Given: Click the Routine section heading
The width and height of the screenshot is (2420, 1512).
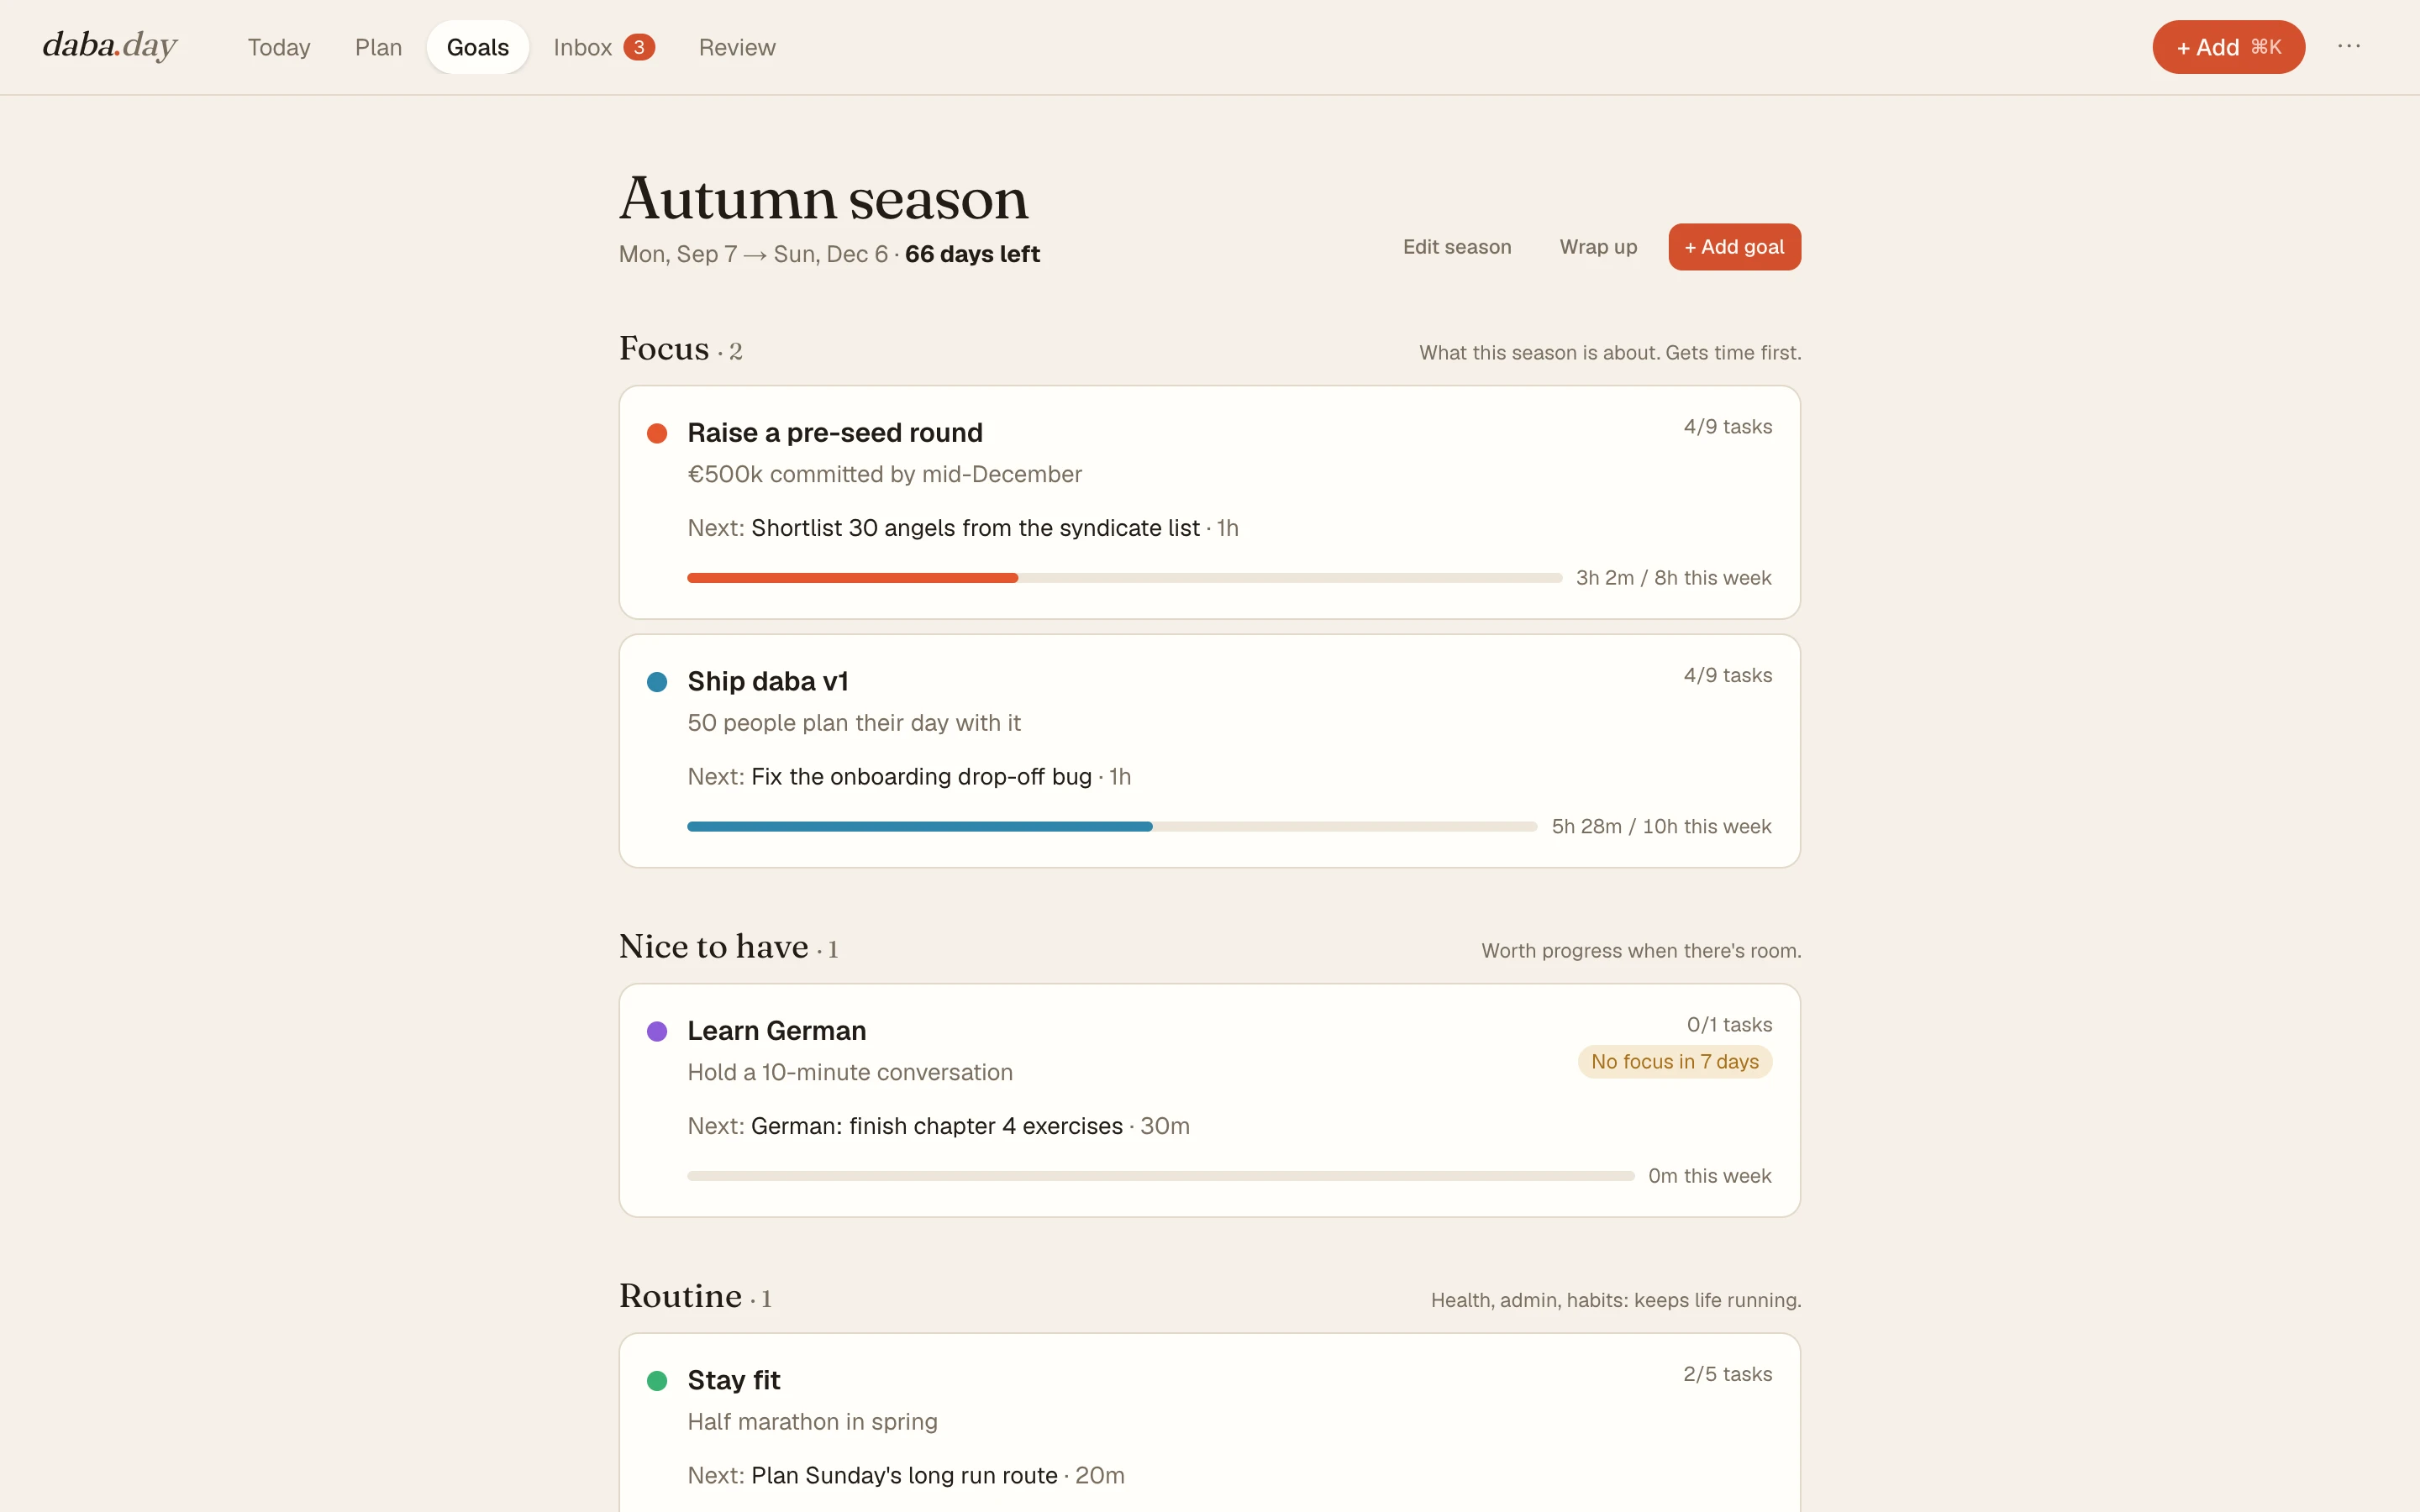Looking at the screenshot, I should click(681, 1296).
